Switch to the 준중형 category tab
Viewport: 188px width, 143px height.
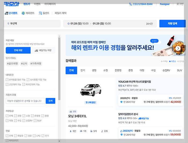pyautogui.click(x=118, y=70)
